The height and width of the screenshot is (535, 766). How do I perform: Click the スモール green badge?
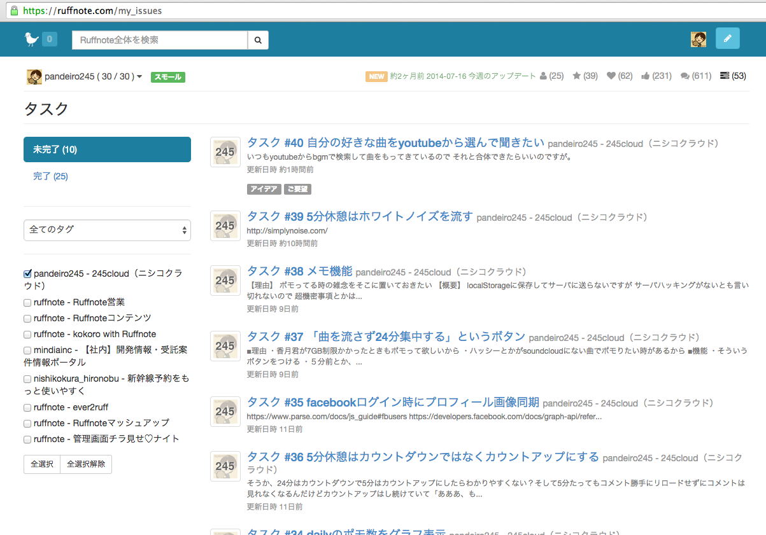[167, 77]
